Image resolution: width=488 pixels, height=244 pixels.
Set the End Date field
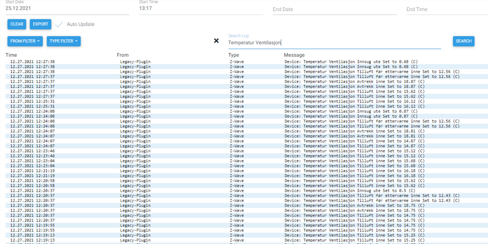point(334,9)
